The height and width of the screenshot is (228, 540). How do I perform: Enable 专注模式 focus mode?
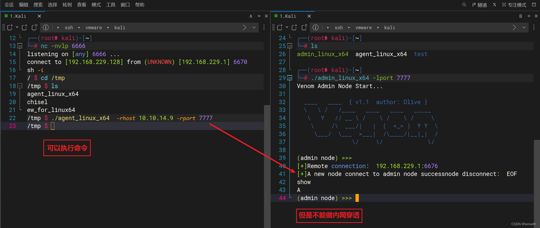tap(514, 5)
